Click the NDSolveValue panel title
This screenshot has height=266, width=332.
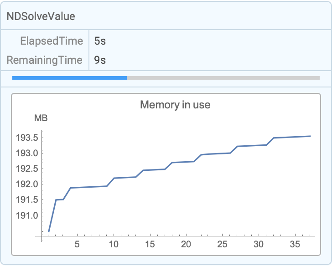(x=41, y=16)
